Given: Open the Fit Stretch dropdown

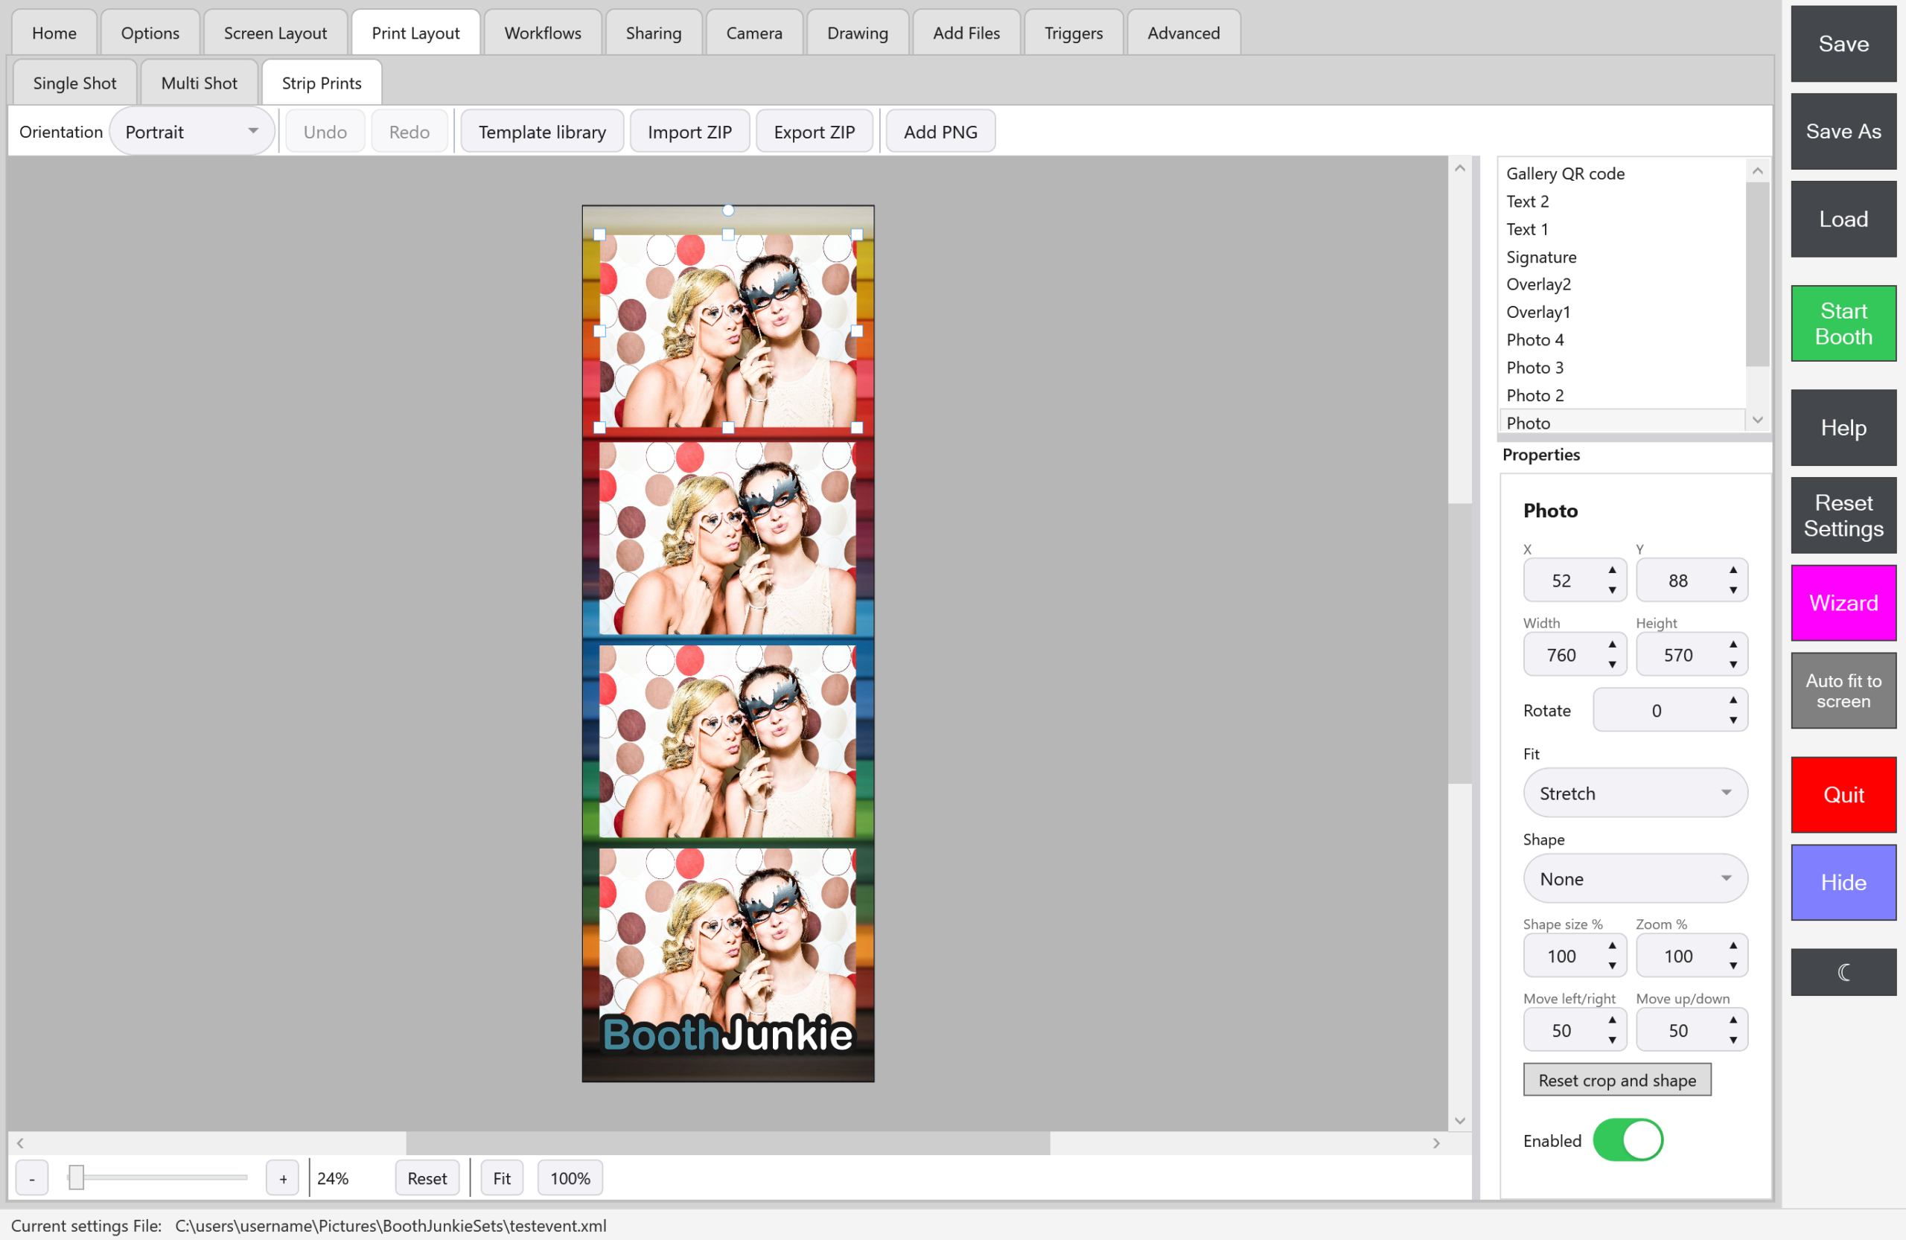Looking at the screenshot, I should [x=1634, y=793].
